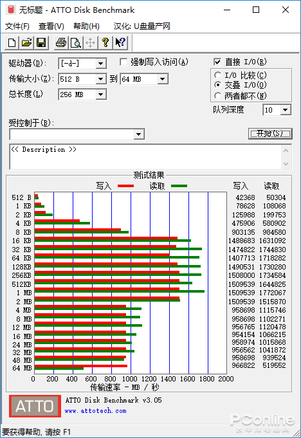
Task: Click the green 读取 legend swatch
Action: 179,186
